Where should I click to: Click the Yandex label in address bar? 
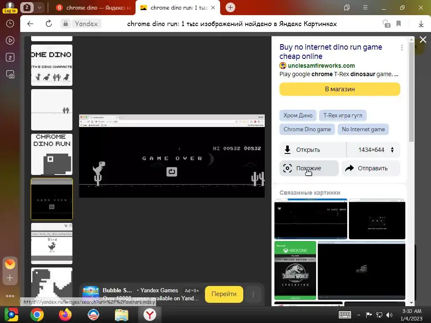[x=86, y=24]
